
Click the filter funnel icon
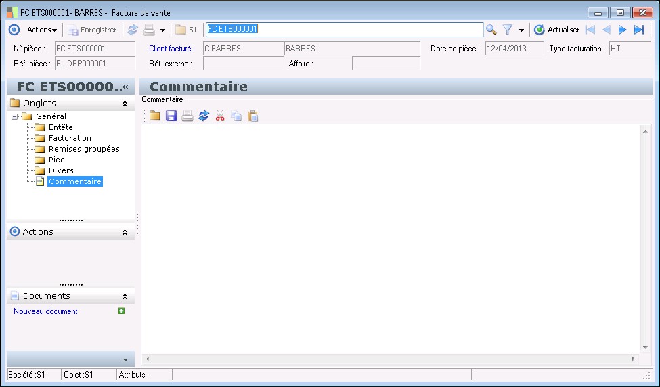click(x=508, y=30)
